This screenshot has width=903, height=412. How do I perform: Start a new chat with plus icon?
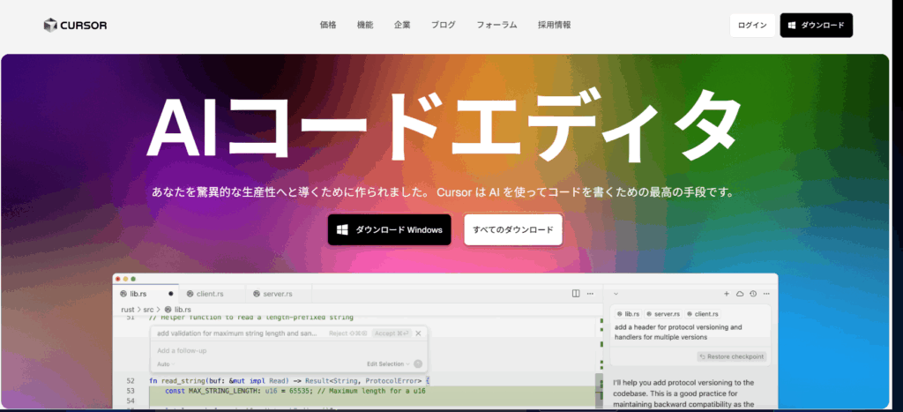point(727,293)
